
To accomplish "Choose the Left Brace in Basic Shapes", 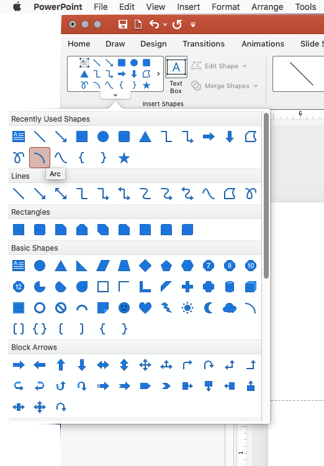I will tap(103, 329).
